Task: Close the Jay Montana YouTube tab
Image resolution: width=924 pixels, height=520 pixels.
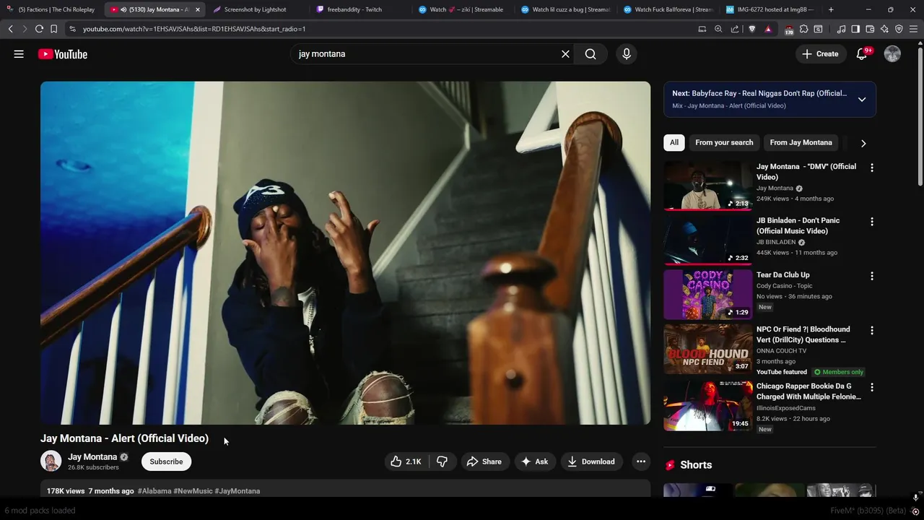Action: [198, 9]
